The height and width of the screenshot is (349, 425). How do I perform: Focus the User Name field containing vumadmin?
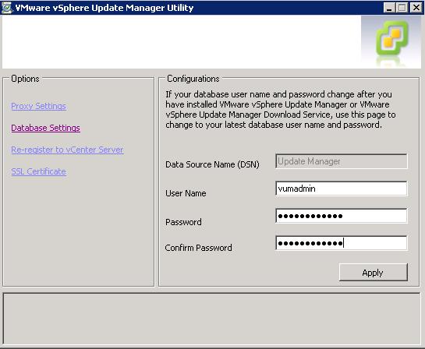click(x=342, y=189)
